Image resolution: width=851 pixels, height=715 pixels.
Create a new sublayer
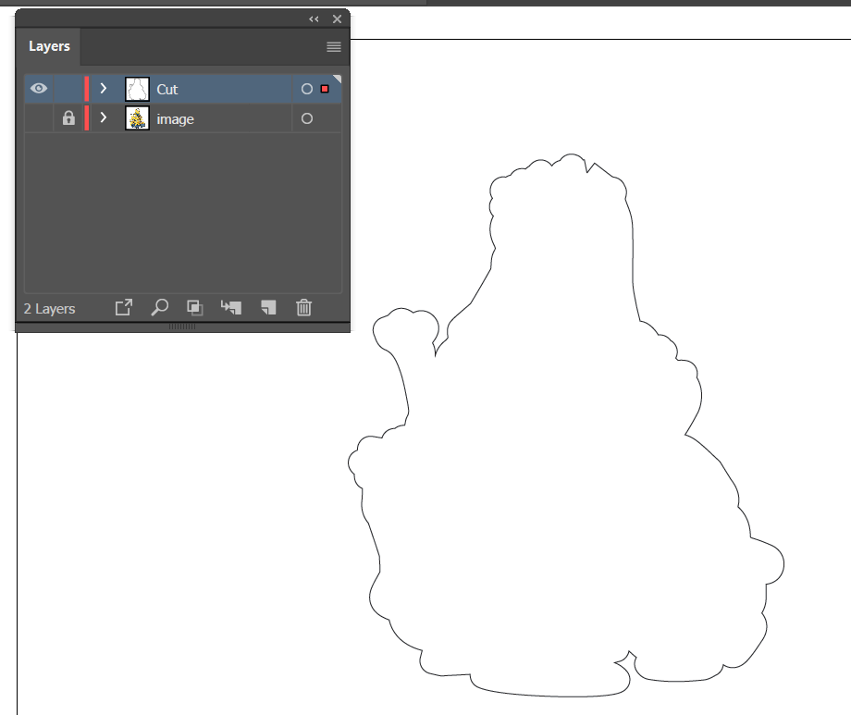[x=231, y=307]
